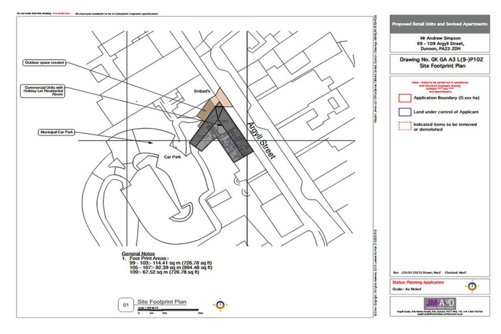The image size is (501, 334).
Task: Select the blue Land under control swatch
Action: coord(405,112)
